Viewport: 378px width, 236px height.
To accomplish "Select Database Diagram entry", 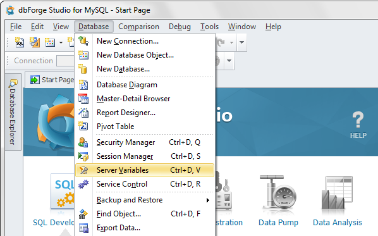I will pyautogui.click(x=145, y=85).
